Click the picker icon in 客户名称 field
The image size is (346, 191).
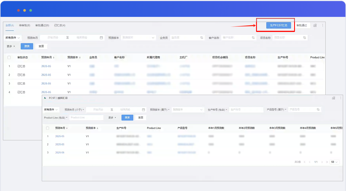coord(253,38)
